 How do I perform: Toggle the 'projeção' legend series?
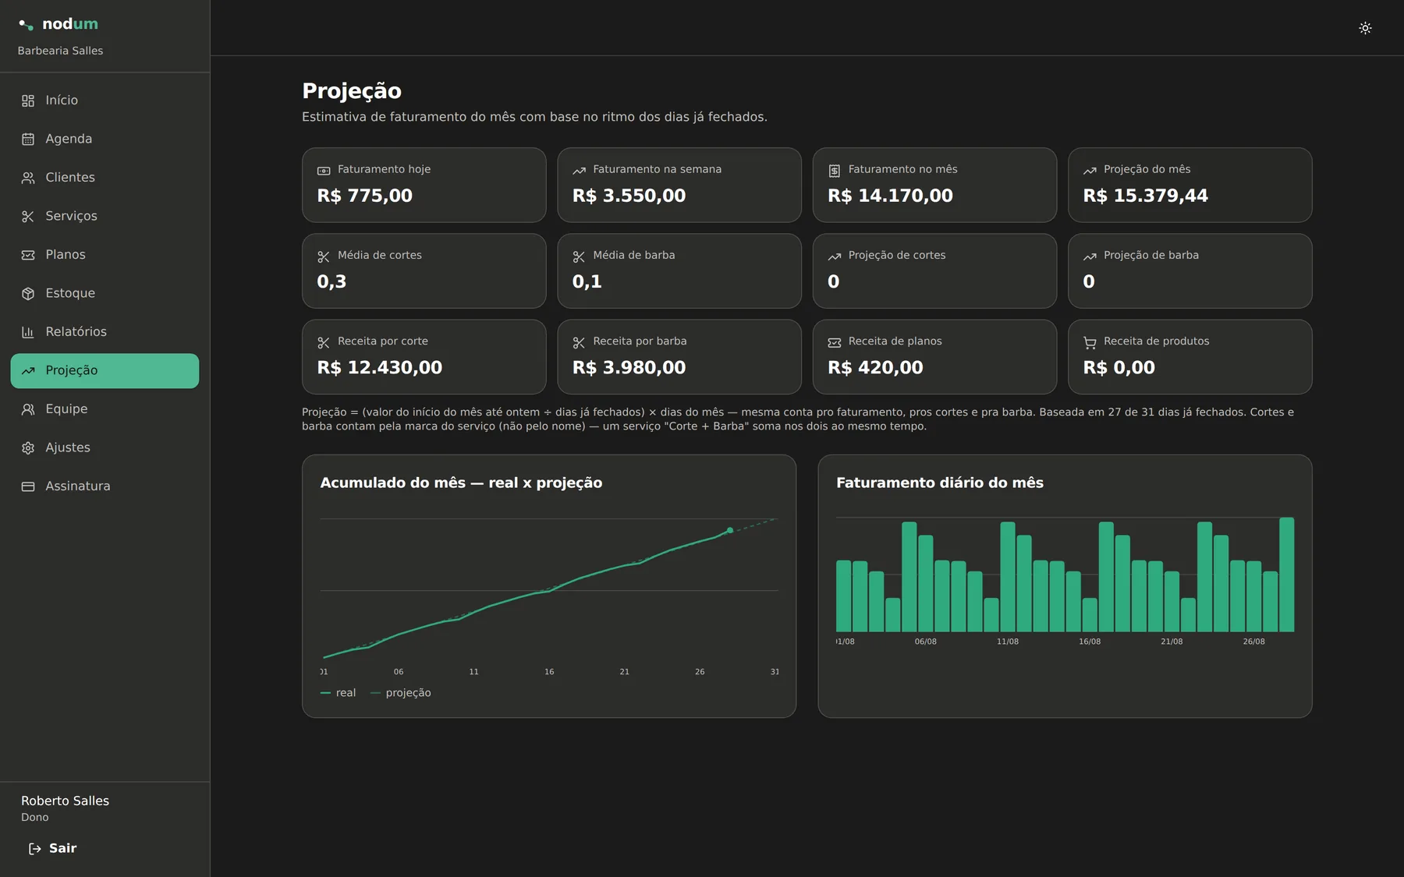[400, 693]
